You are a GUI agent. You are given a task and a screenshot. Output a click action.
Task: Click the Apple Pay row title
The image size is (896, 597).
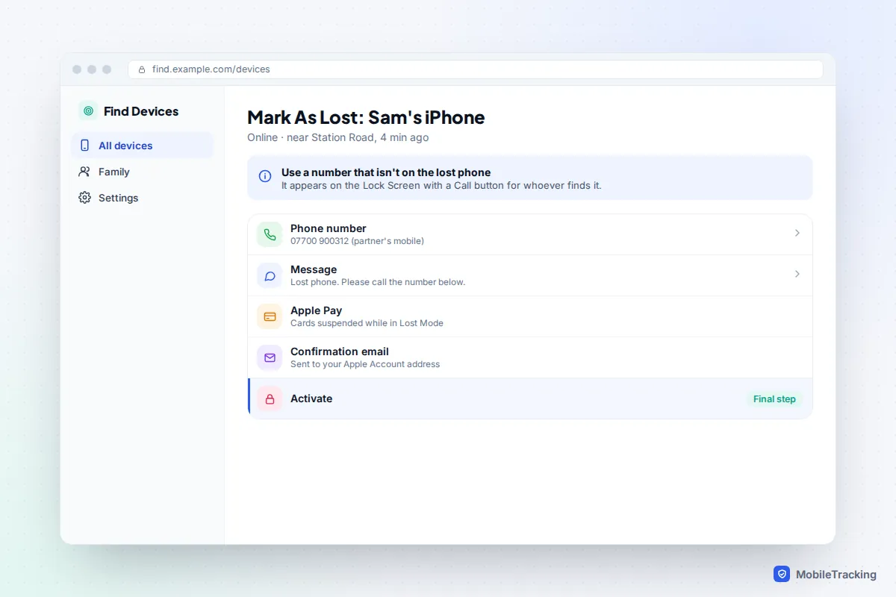pos(316,310)
